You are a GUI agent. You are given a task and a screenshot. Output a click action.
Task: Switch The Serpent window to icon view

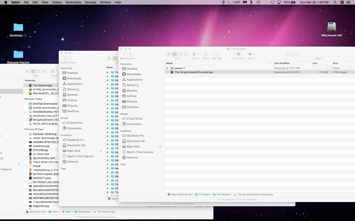[x=169, y=54]
